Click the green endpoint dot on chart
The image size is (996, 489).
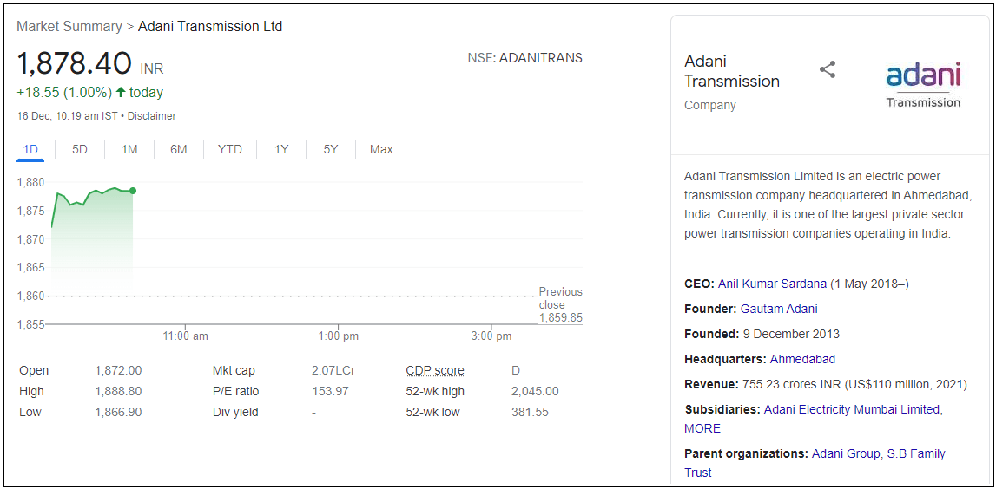pyautogui.click(x=133, y=191)
